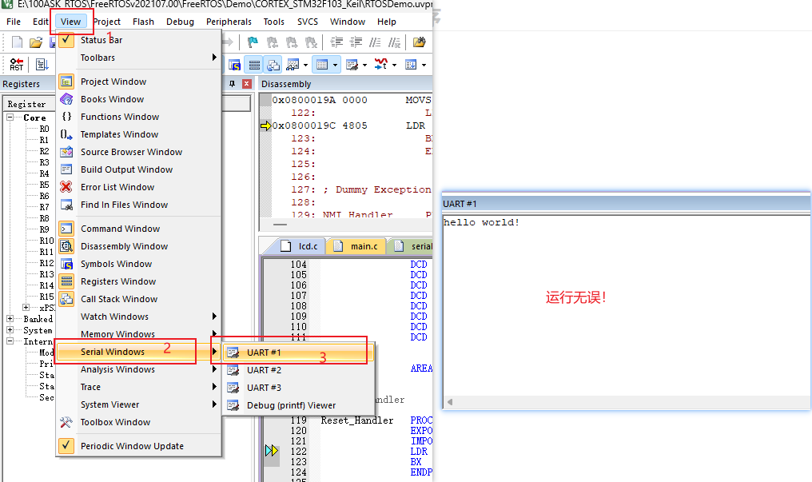Toggle Disassembly Window menu entry
812x482 pixels.
(x=139, y=246)
